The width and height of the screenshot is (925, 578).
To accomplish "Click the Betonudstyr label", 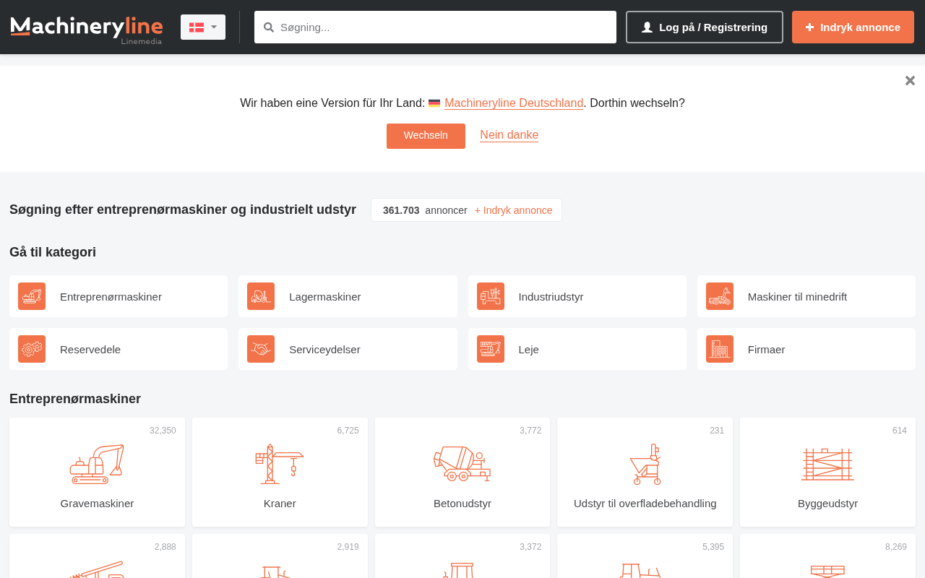I will (x=462, y=504).
